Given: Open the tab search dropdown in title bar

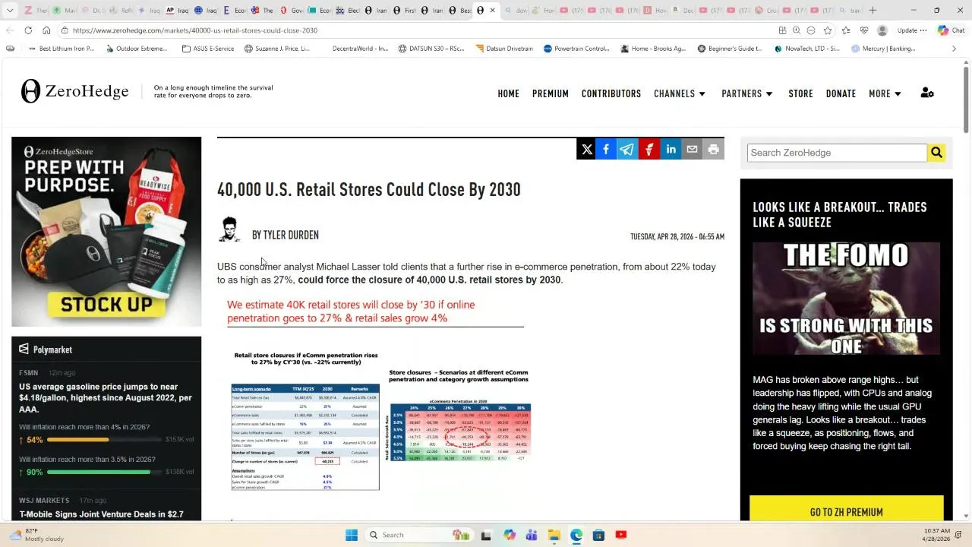Looking at the screenshot, I should [x=10, y=11].
